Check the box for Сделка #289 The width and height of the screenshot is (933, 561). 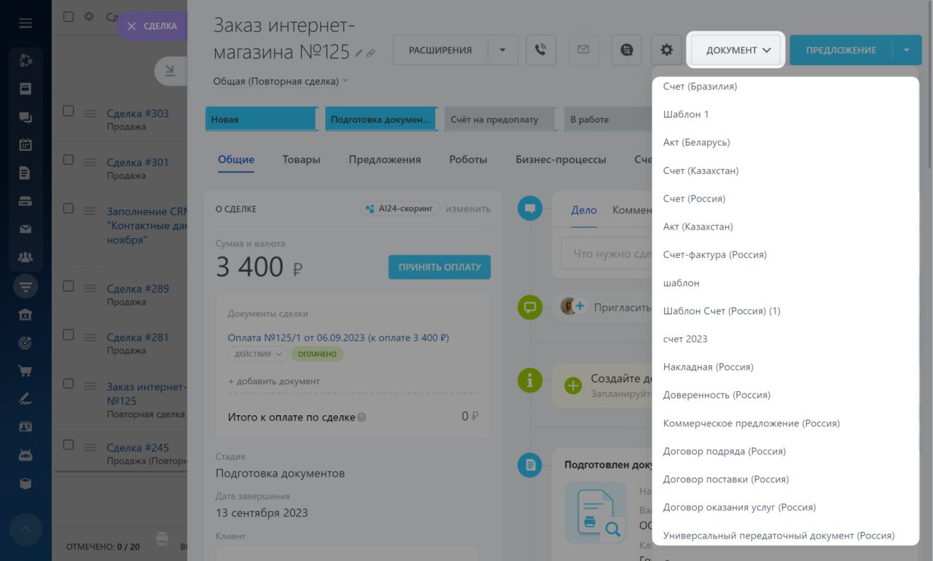click(69, 286)
